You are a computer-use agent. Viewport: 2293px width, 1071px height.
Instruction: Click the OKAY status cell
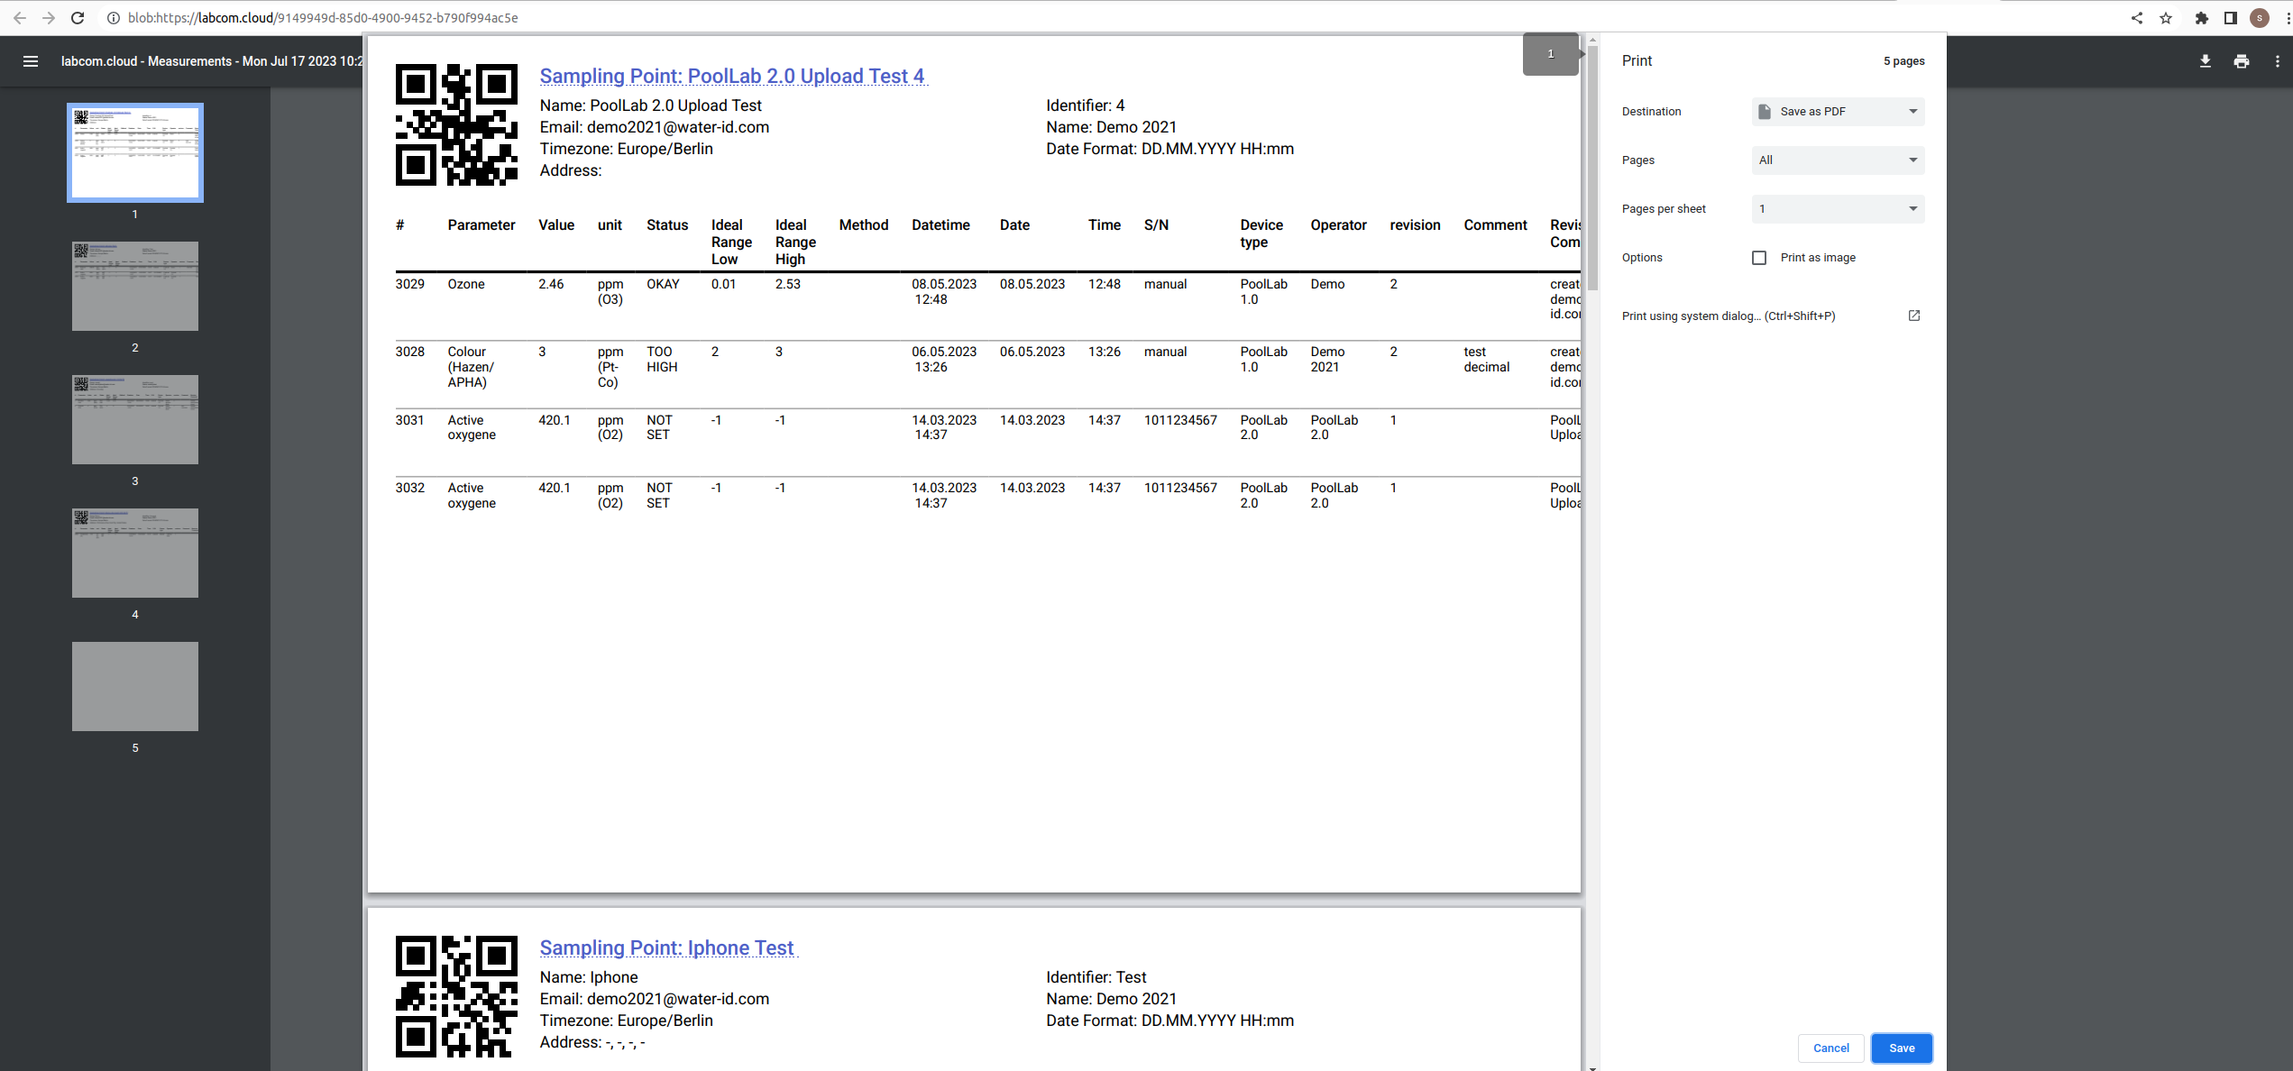[663, 284]
